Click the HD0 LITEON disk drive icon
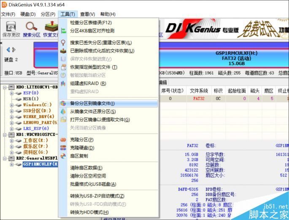 click(11, 87)
